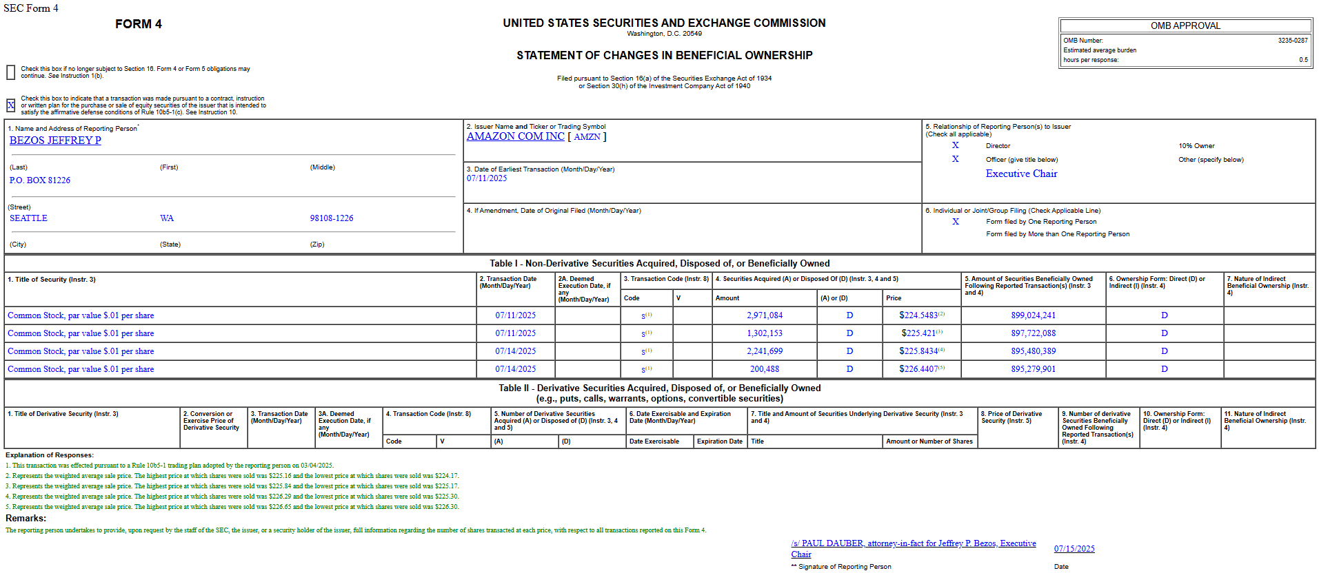Click the X for Form filed by One Reporting Person
Viewport: 1319px width, 573px height.
point(956,222)
